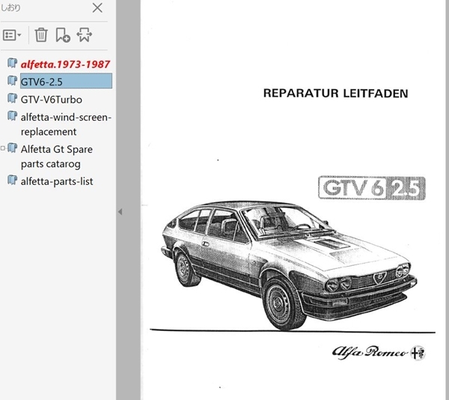Open the alfetta.1973-1987 bookmark
This screenshot has width=449, height=400.
65,64
